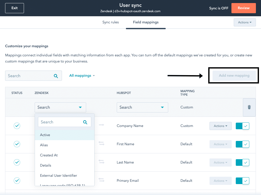261x195 pixels.
Task: Select the Alias option in the dropdown list
Action: (64, 145)
